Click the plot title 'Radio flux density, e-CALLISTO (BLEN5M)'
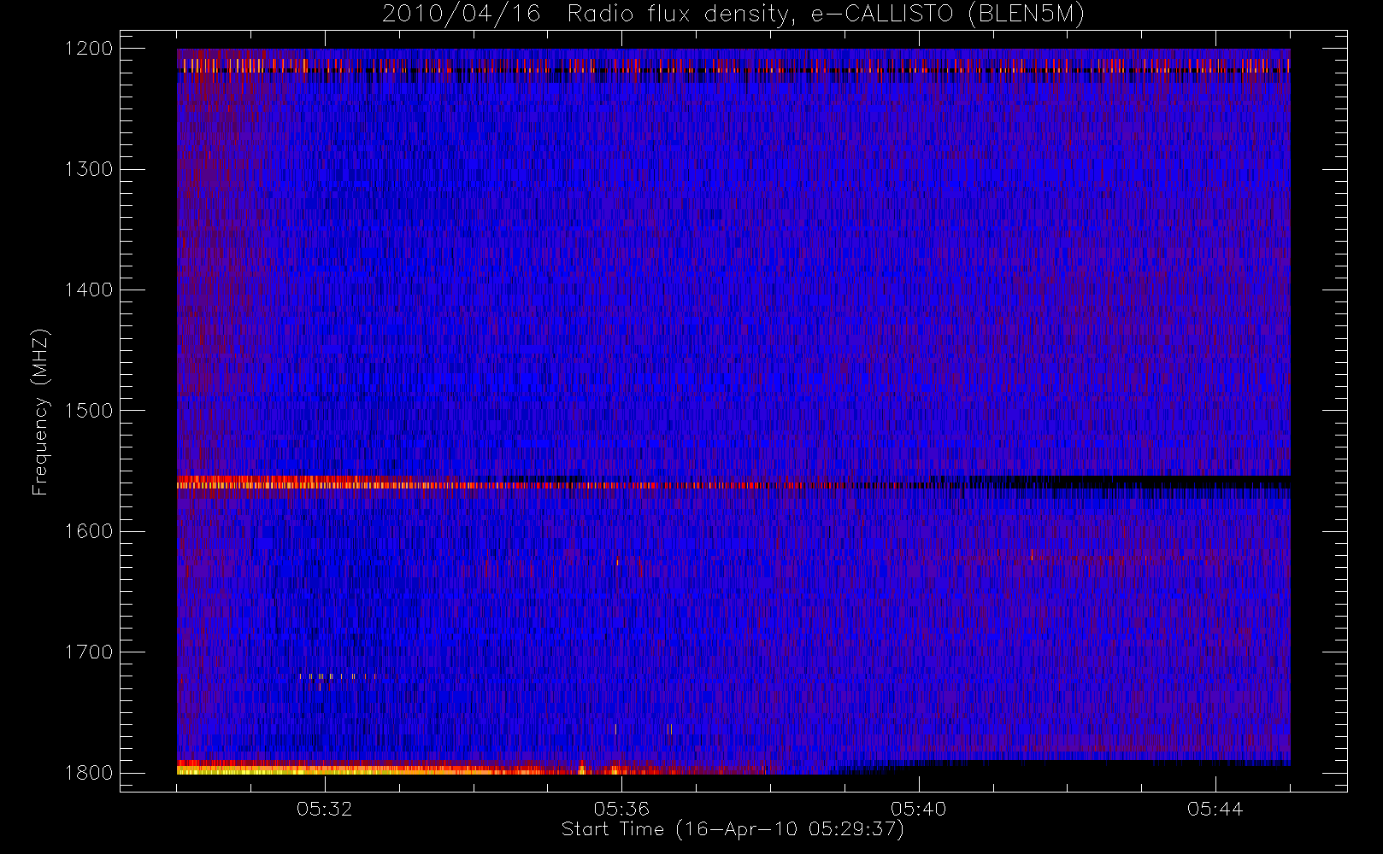Screen dimensions: 1383x854 coord(826,15)
